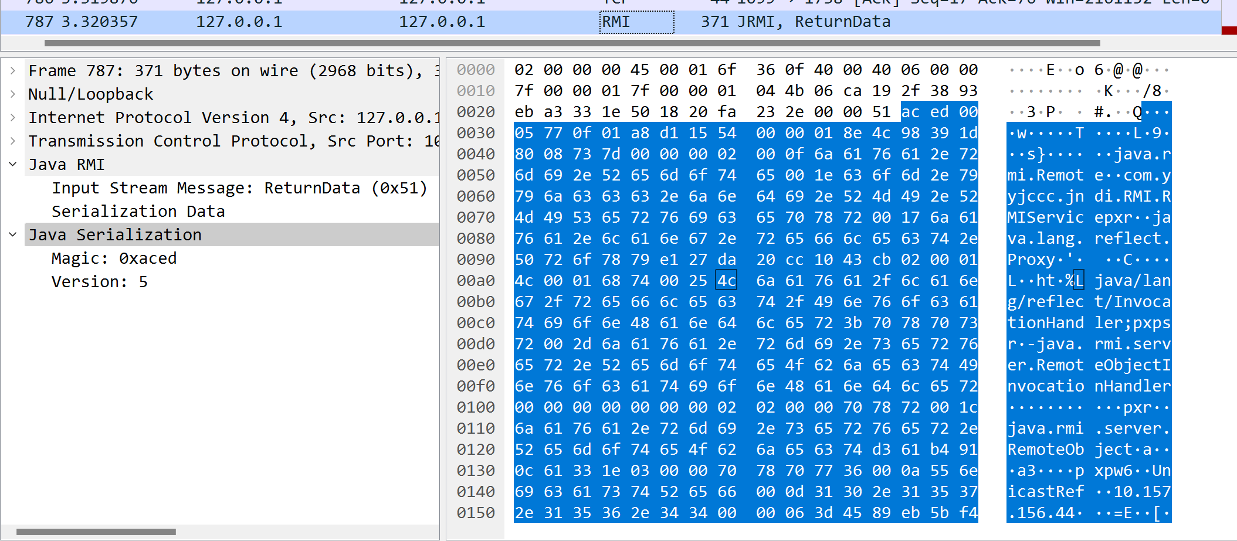
Task: Click the details pane horizontal scrollbar
Action: [96, 532]
